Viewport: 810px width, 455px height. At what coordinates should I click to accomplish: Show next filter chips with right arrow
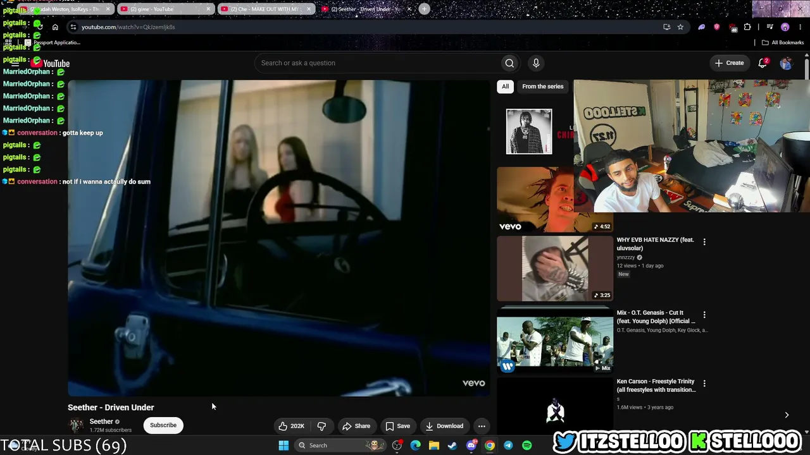(x=787, y=415)
